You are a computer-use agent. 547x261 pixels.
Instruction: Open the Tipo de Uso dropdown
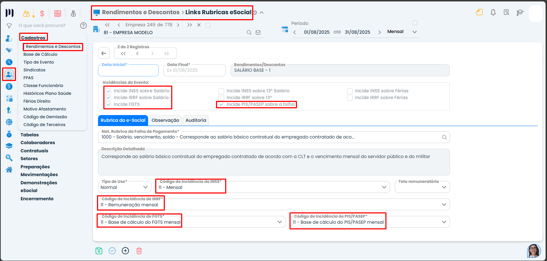[124, 187]
